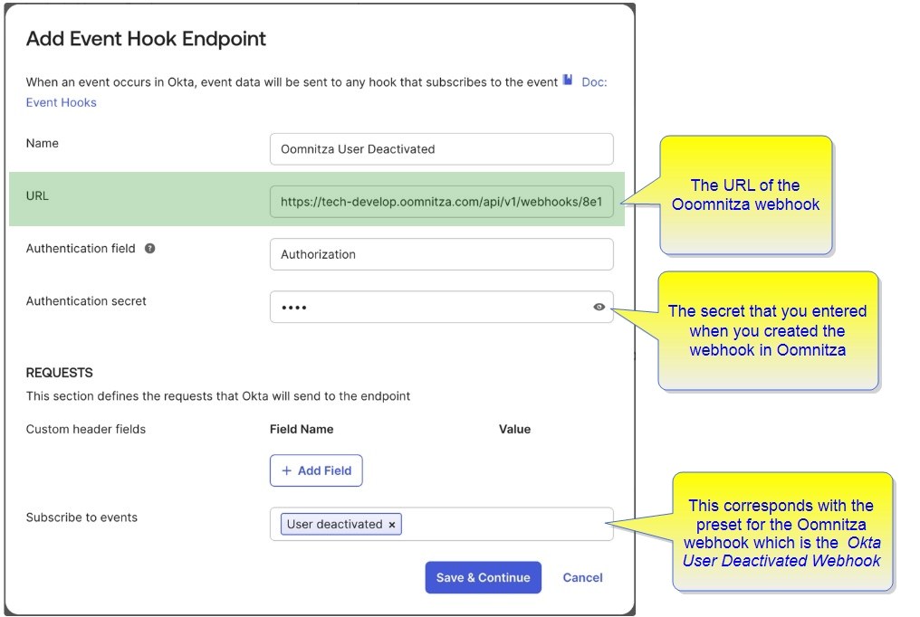Cancel the event hook dialog
Screen dimensions: 920x617
582,578
